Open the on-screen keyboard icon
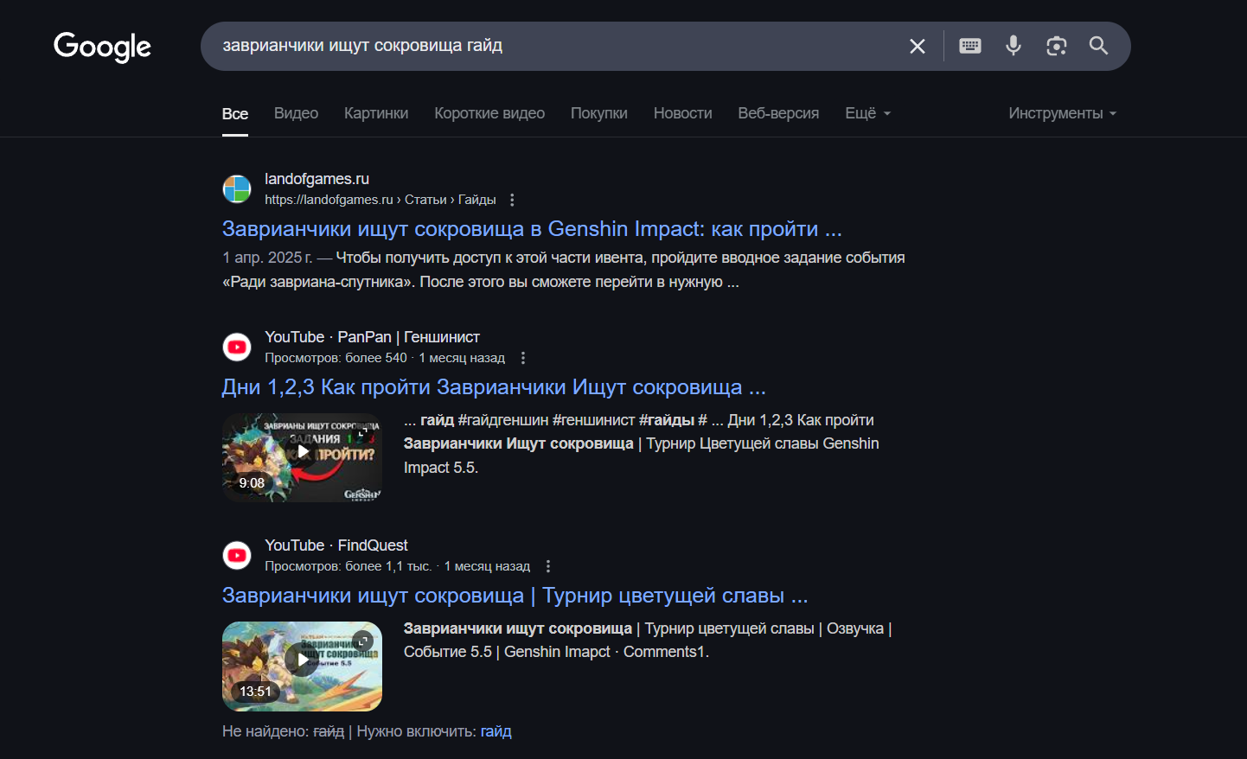This screenshot has width=1247, height=759. (970, 46)
